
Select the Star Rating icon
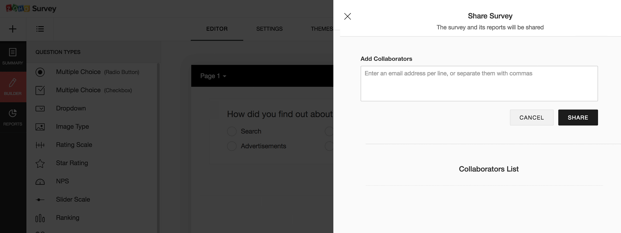tap(40, 163)
